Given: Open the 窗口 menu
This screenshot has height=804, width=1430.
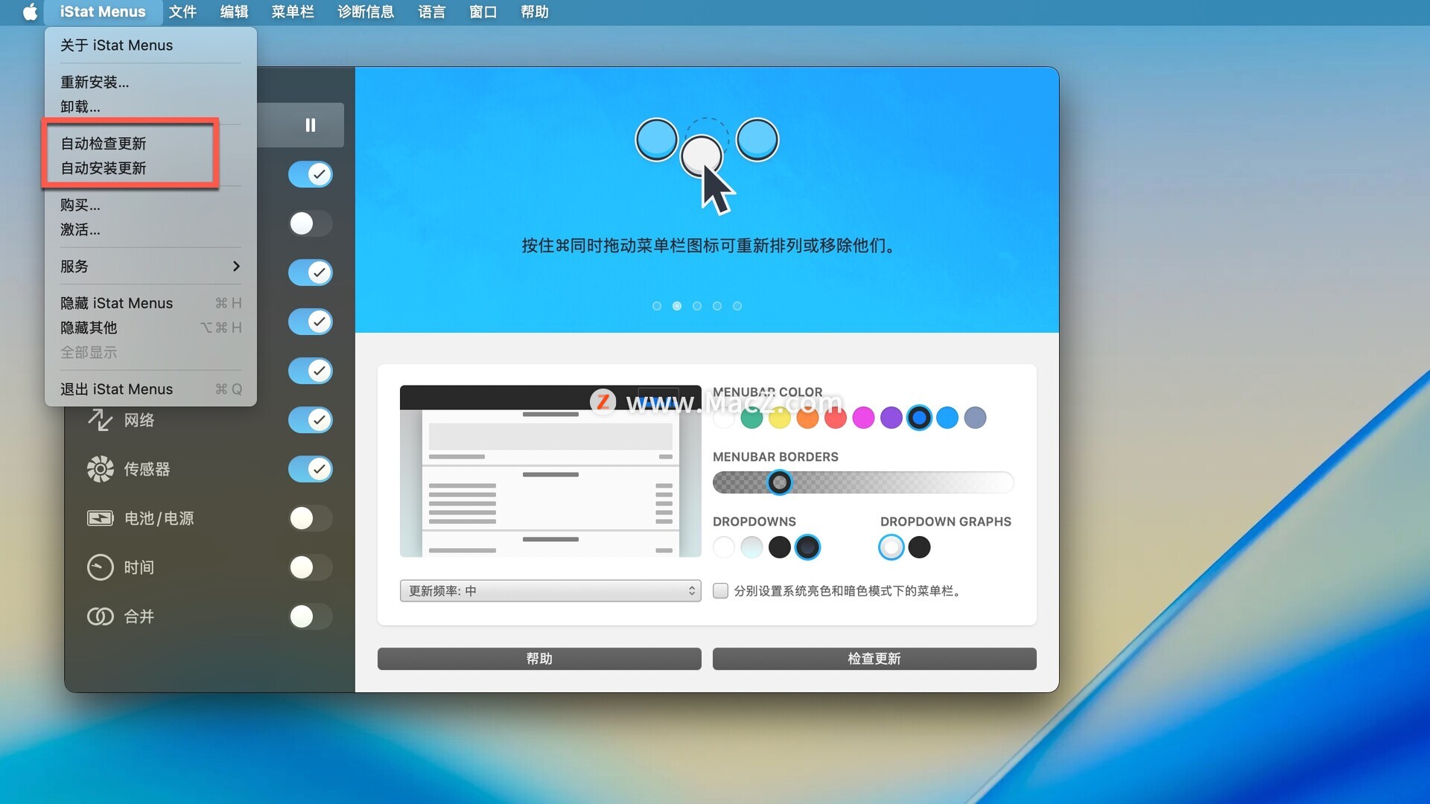Looking at the screenshot, I should (483, 12).
